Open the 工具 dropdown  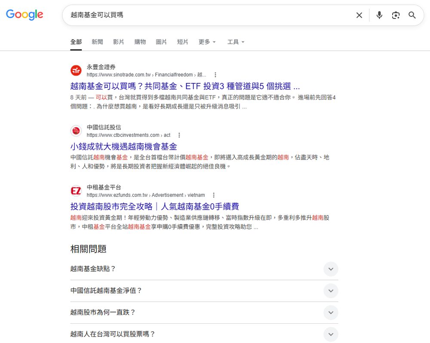(x=236, y=42)
